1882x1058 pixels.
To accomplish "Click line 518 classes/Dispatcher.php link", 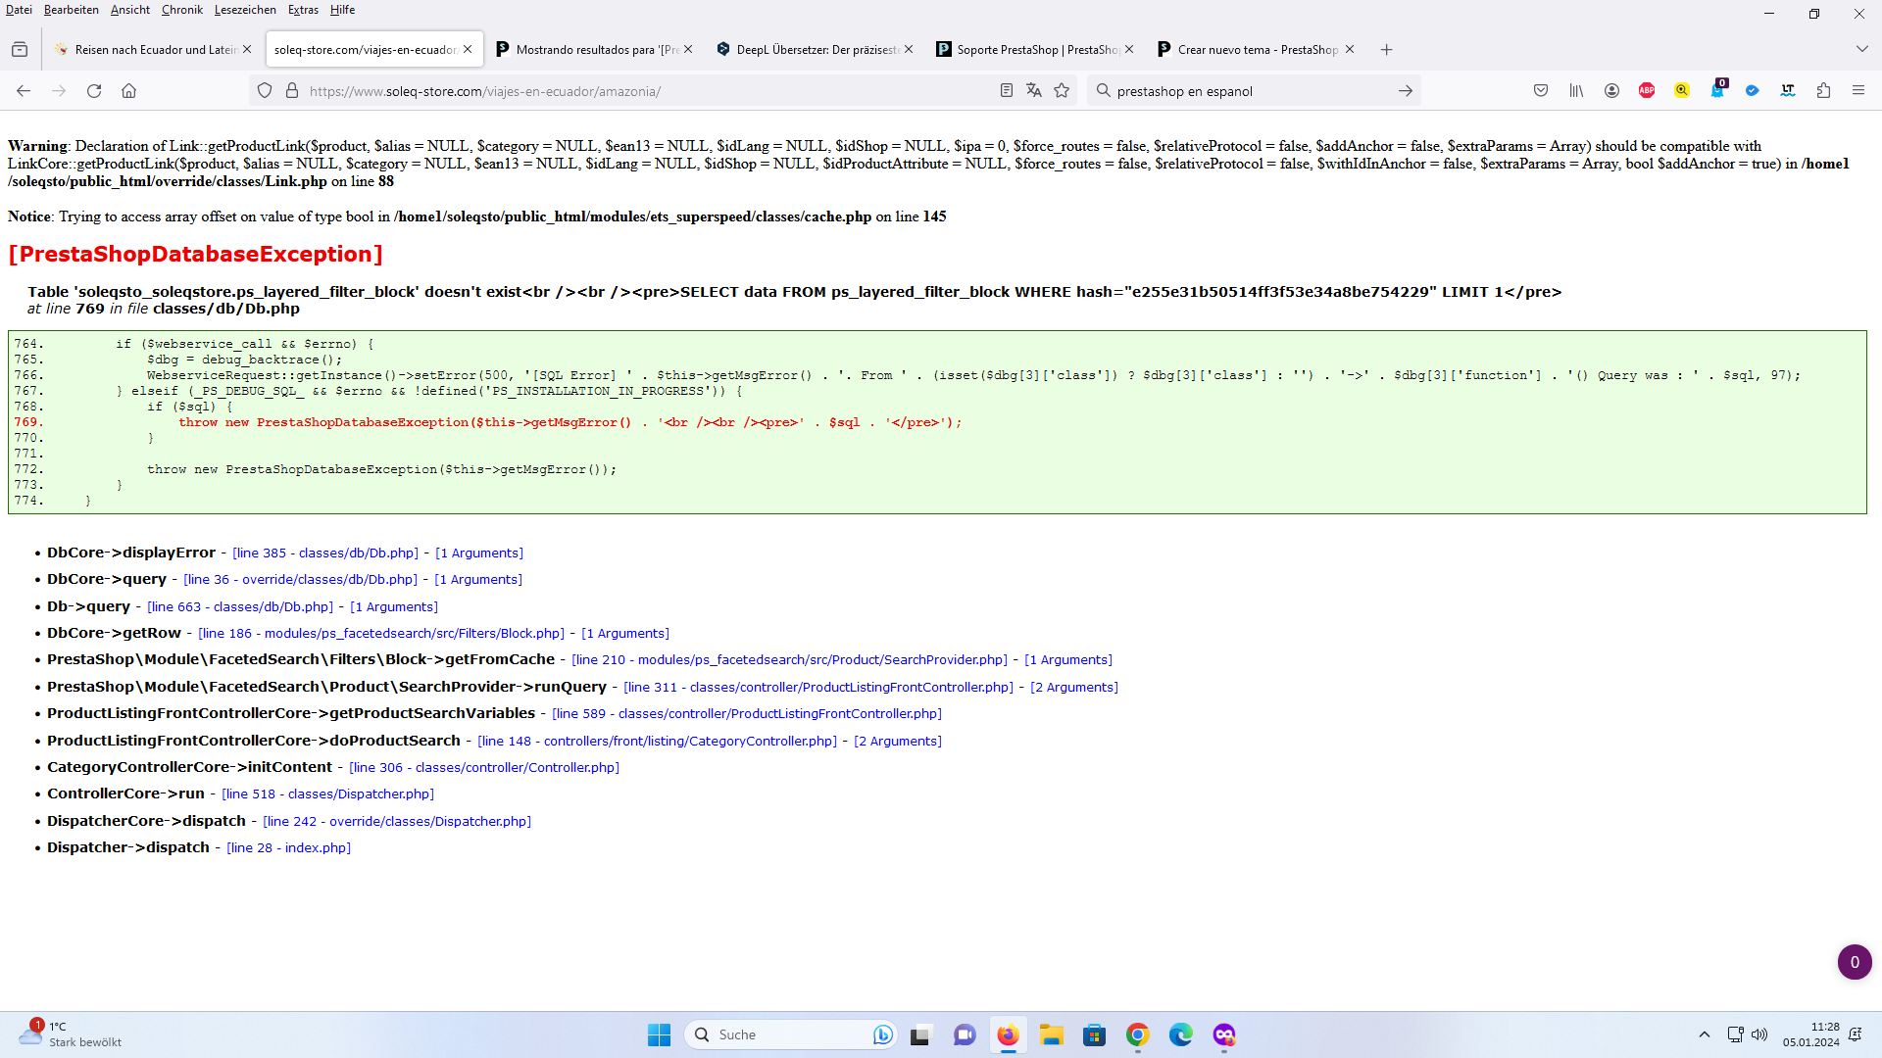I will [x=327, y=794].
